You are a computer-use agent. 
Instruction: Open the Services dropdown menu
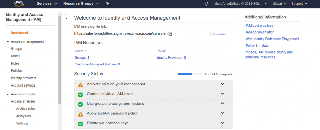tap(47, 4)
